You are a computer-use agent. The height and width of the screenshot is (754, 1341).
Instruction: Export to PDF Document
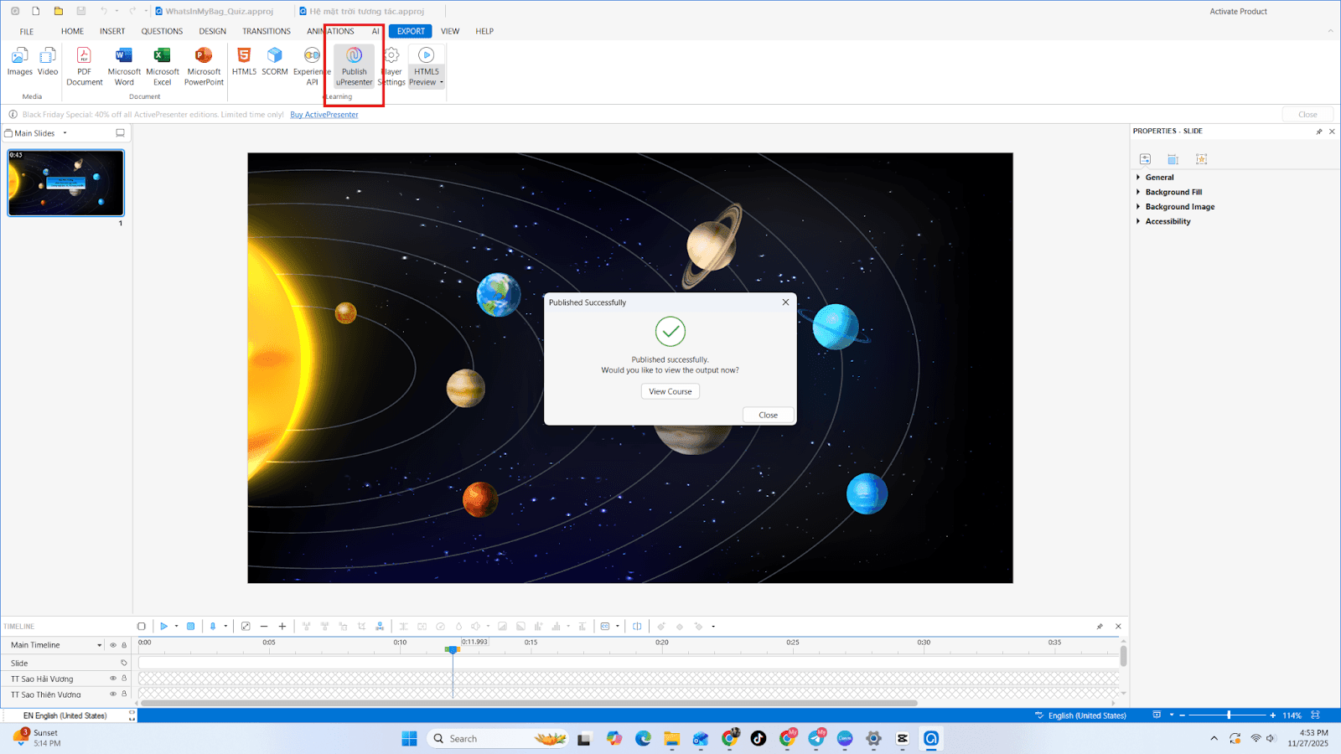click(84, 66)
